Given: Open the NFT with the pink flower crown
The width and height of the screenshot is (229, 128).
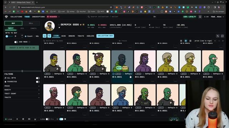Looking at the screenshot, I should 54,95.
